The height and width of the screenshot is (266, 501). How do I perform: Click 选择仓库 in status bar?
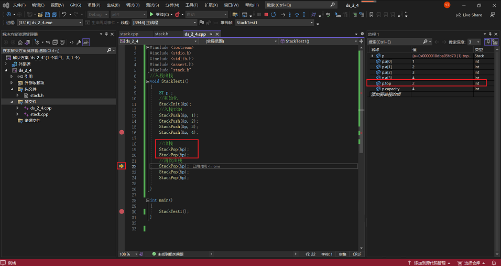[x=471, y=263]
